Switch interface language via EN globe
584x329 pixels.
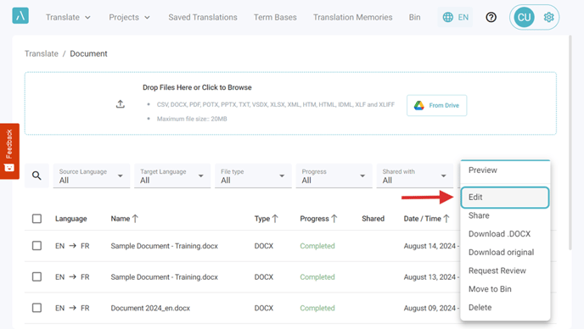455,17
